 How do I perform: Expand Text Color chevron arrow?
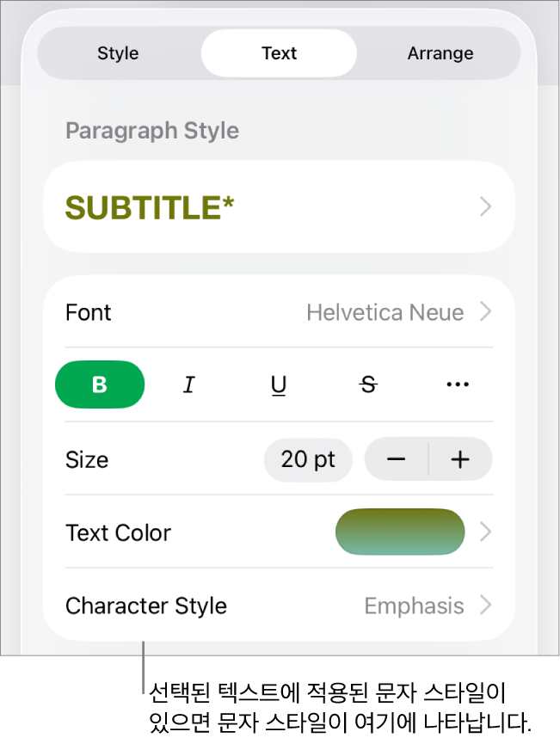486,532
